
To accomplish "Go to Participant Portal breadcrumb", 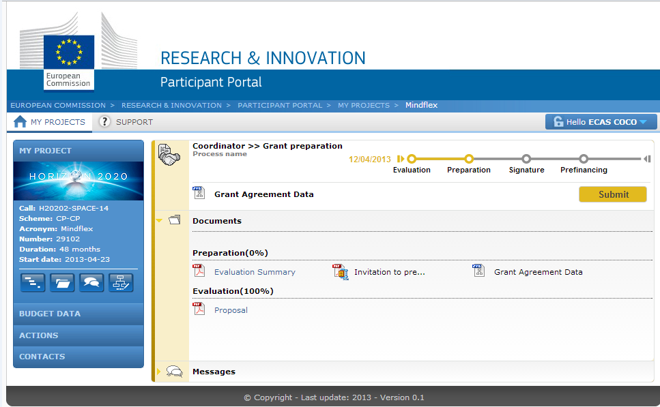I will click(x=280, y=105).
